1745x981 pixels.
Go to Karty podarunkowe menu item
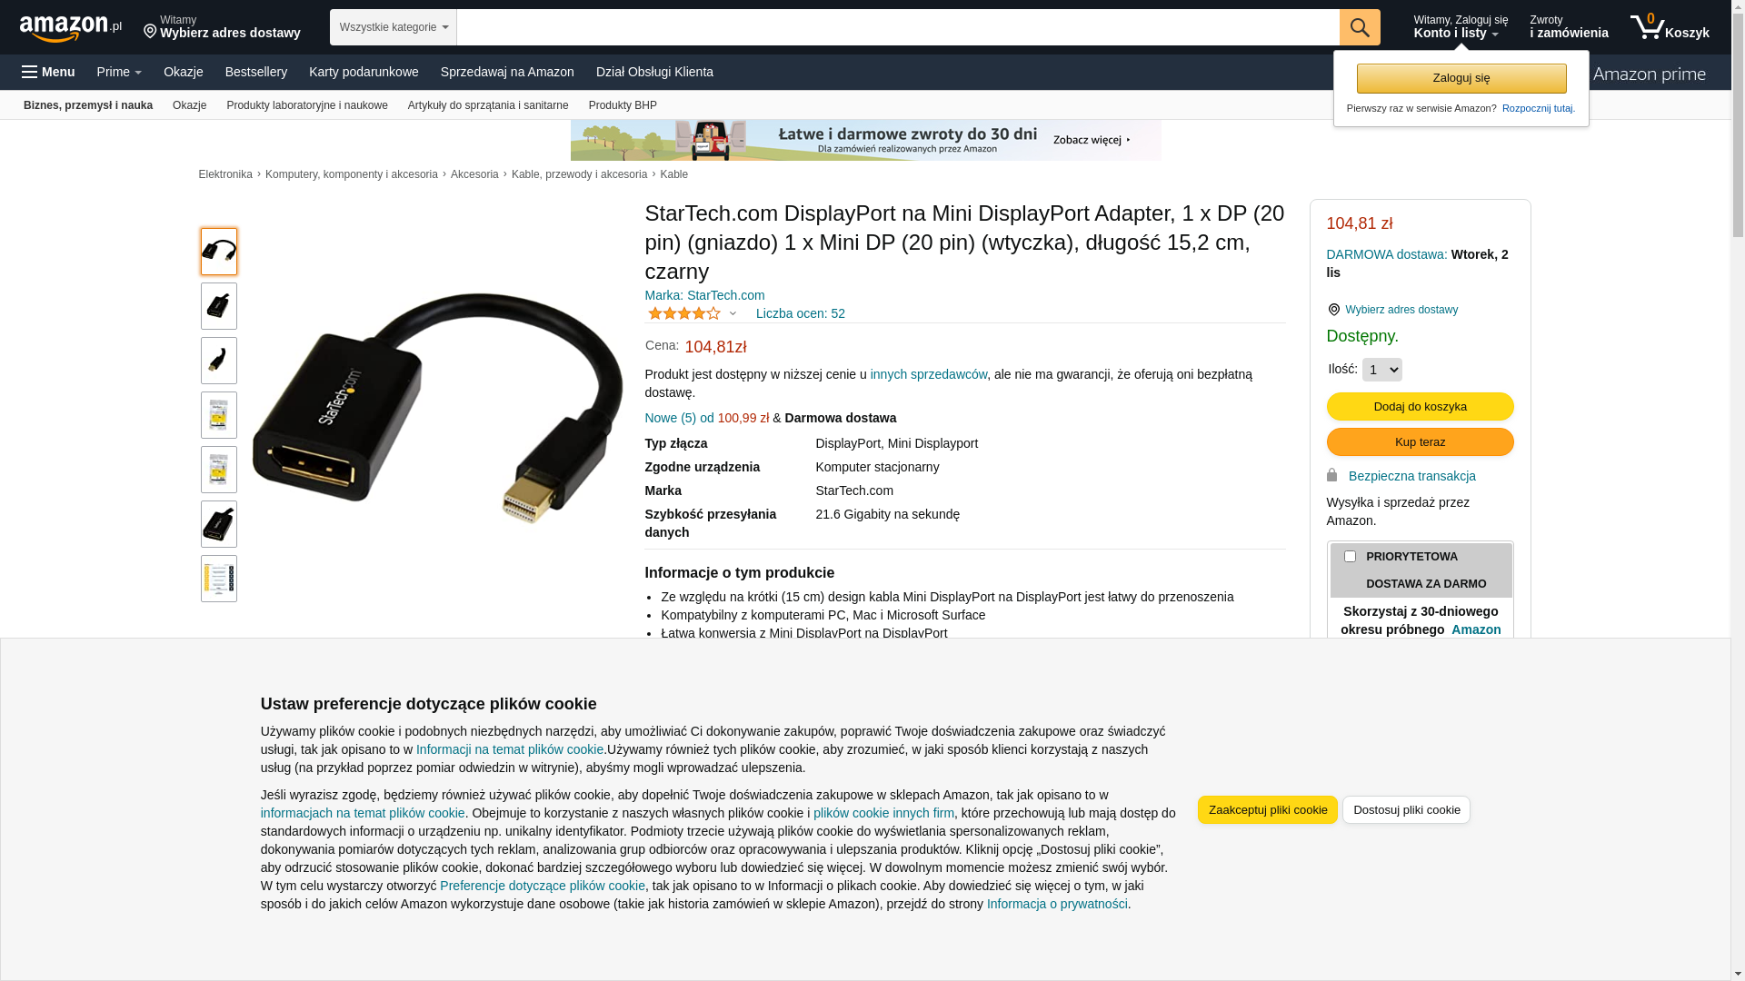point(364,72)
